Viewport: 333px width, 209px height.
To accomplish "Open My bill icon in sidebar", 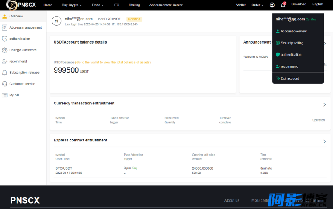I will pyautogui.click(x=5, y=95).
